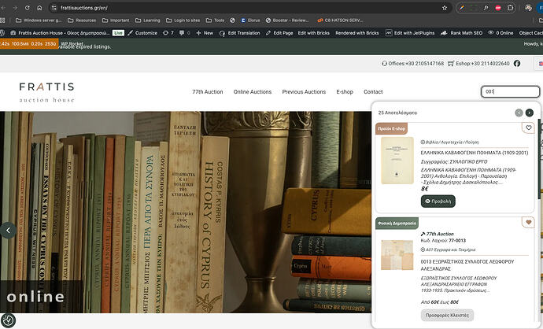Favorite the first result with the heart icon
This screenshot has width=543, height=329.
click(529, 128)
